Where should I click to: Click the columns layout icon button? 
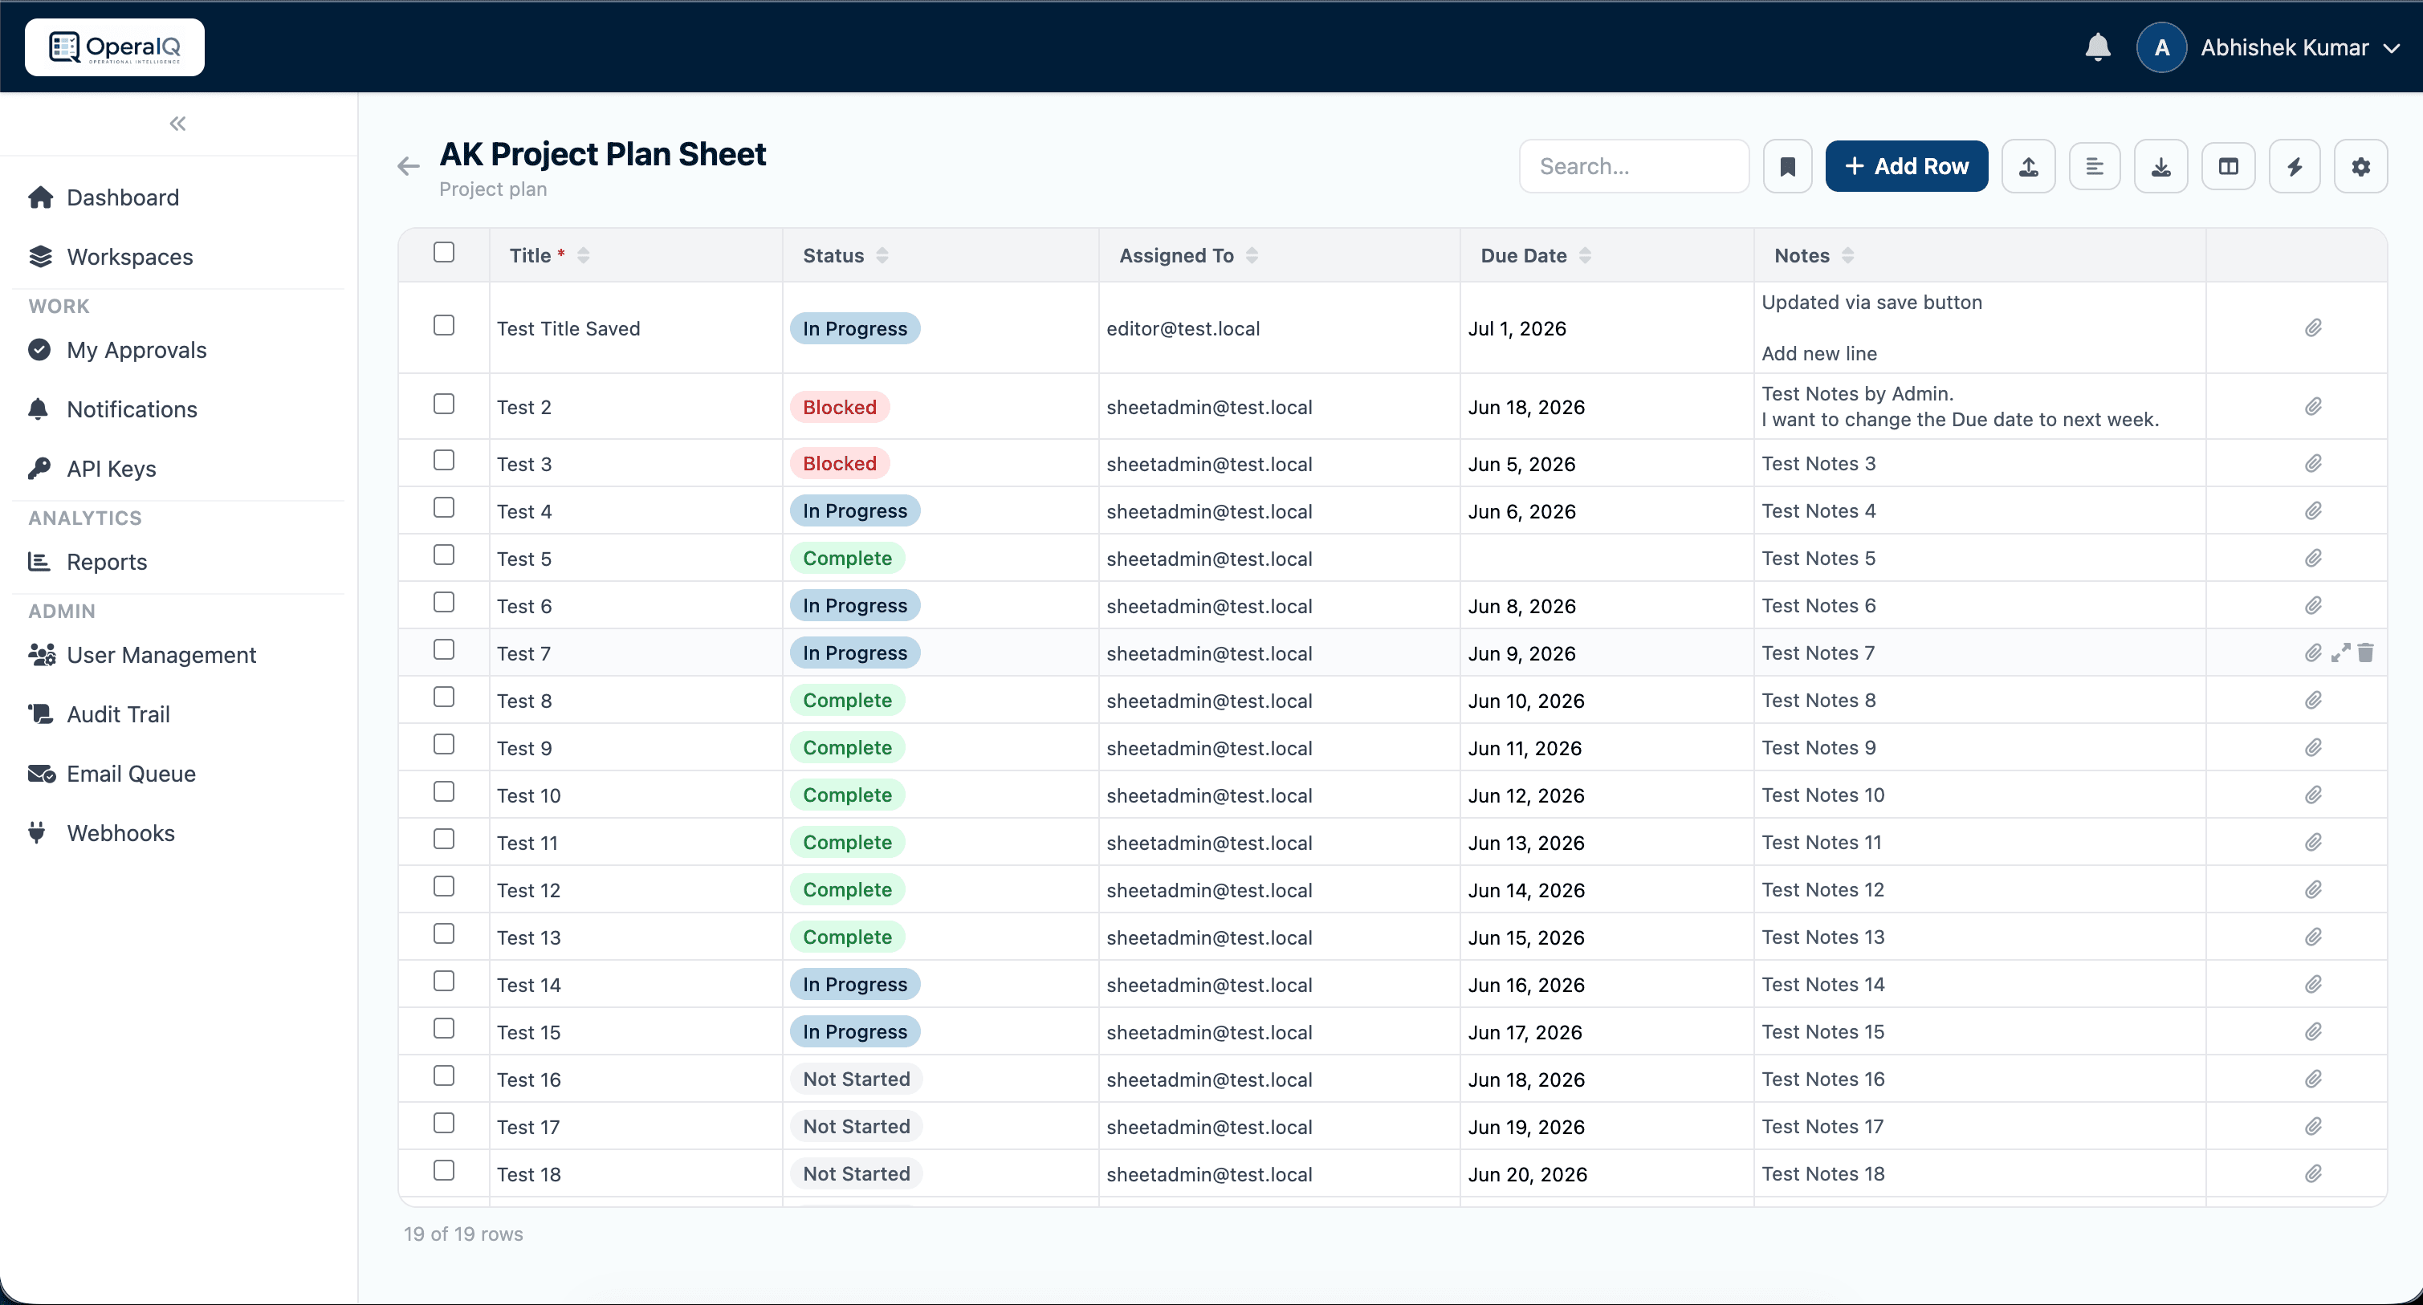point(2228,166)
